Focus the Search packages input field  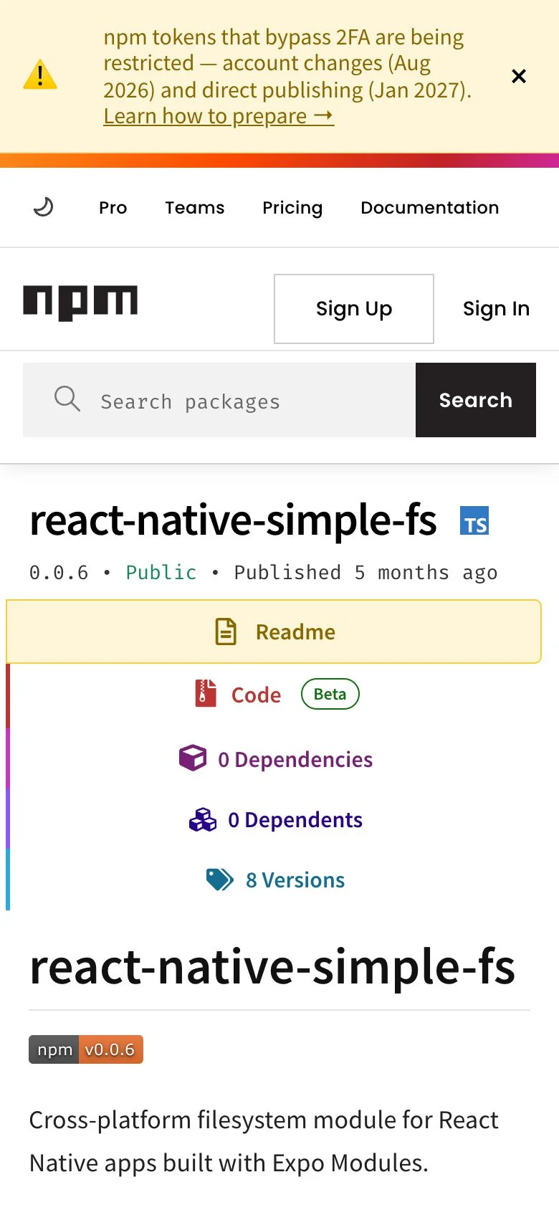click(219, 400)
